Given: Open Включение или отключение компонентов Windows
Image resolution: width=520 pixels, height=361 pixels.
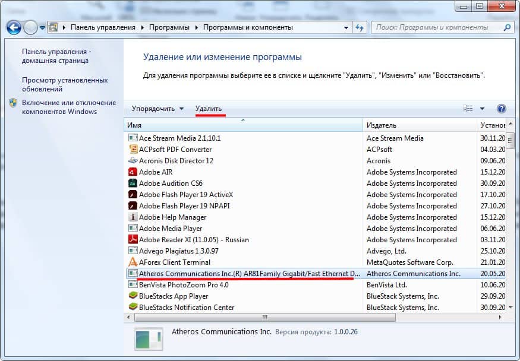Looking at the screenshot, I should [x=69, y=107].
